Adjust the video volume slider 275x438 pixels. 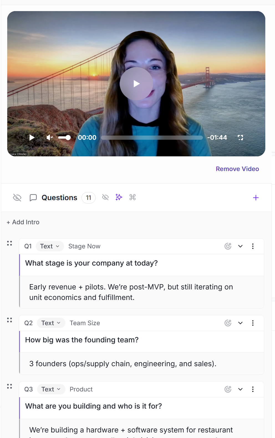pyautogui.click(x=64, y=137)
